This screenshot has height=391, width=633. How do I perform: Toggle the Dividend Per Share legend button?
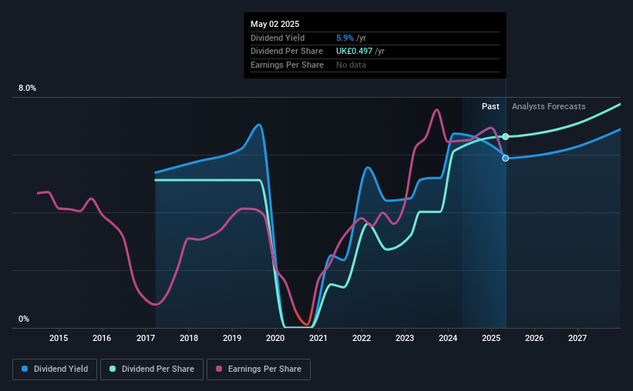click(152, 369)
